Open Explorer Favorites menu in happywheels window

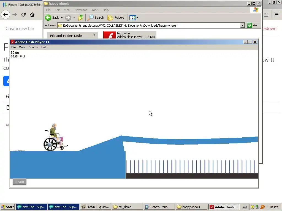[81, 10]
